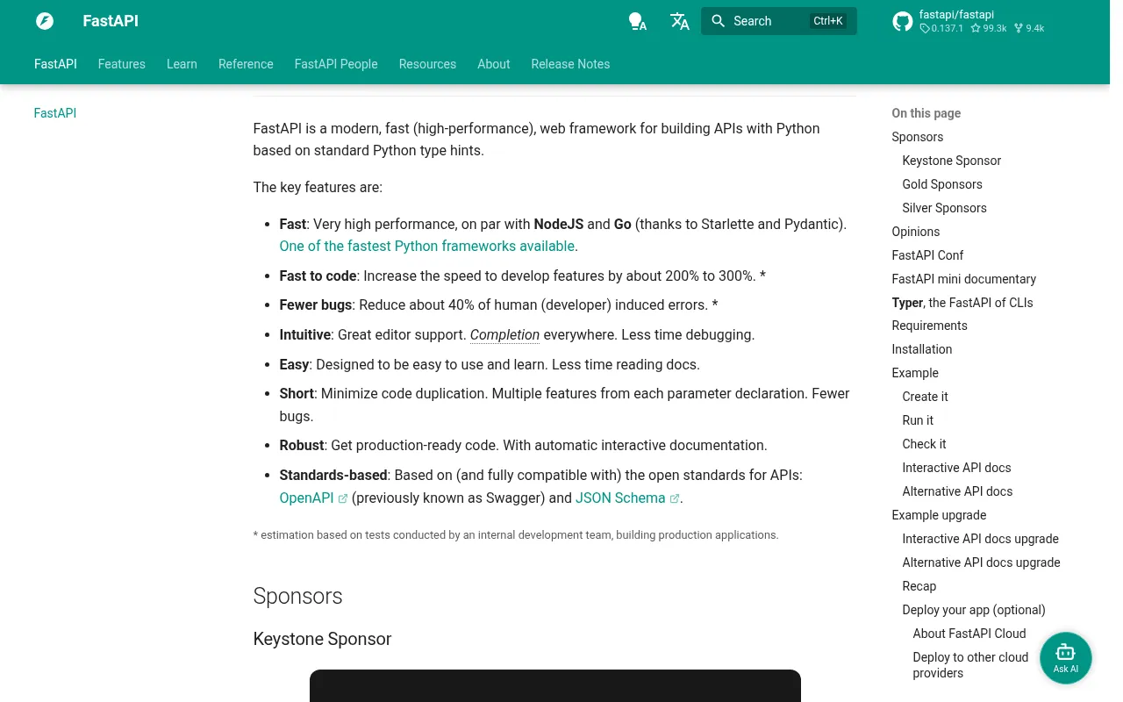Jump to Interactive API docs section

[x=957, y=468]
